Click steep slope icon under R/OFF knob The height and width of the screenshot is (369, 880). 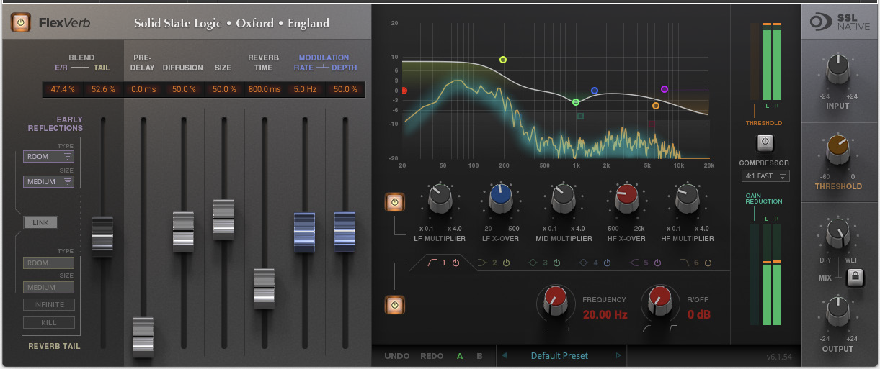(674, 329)
